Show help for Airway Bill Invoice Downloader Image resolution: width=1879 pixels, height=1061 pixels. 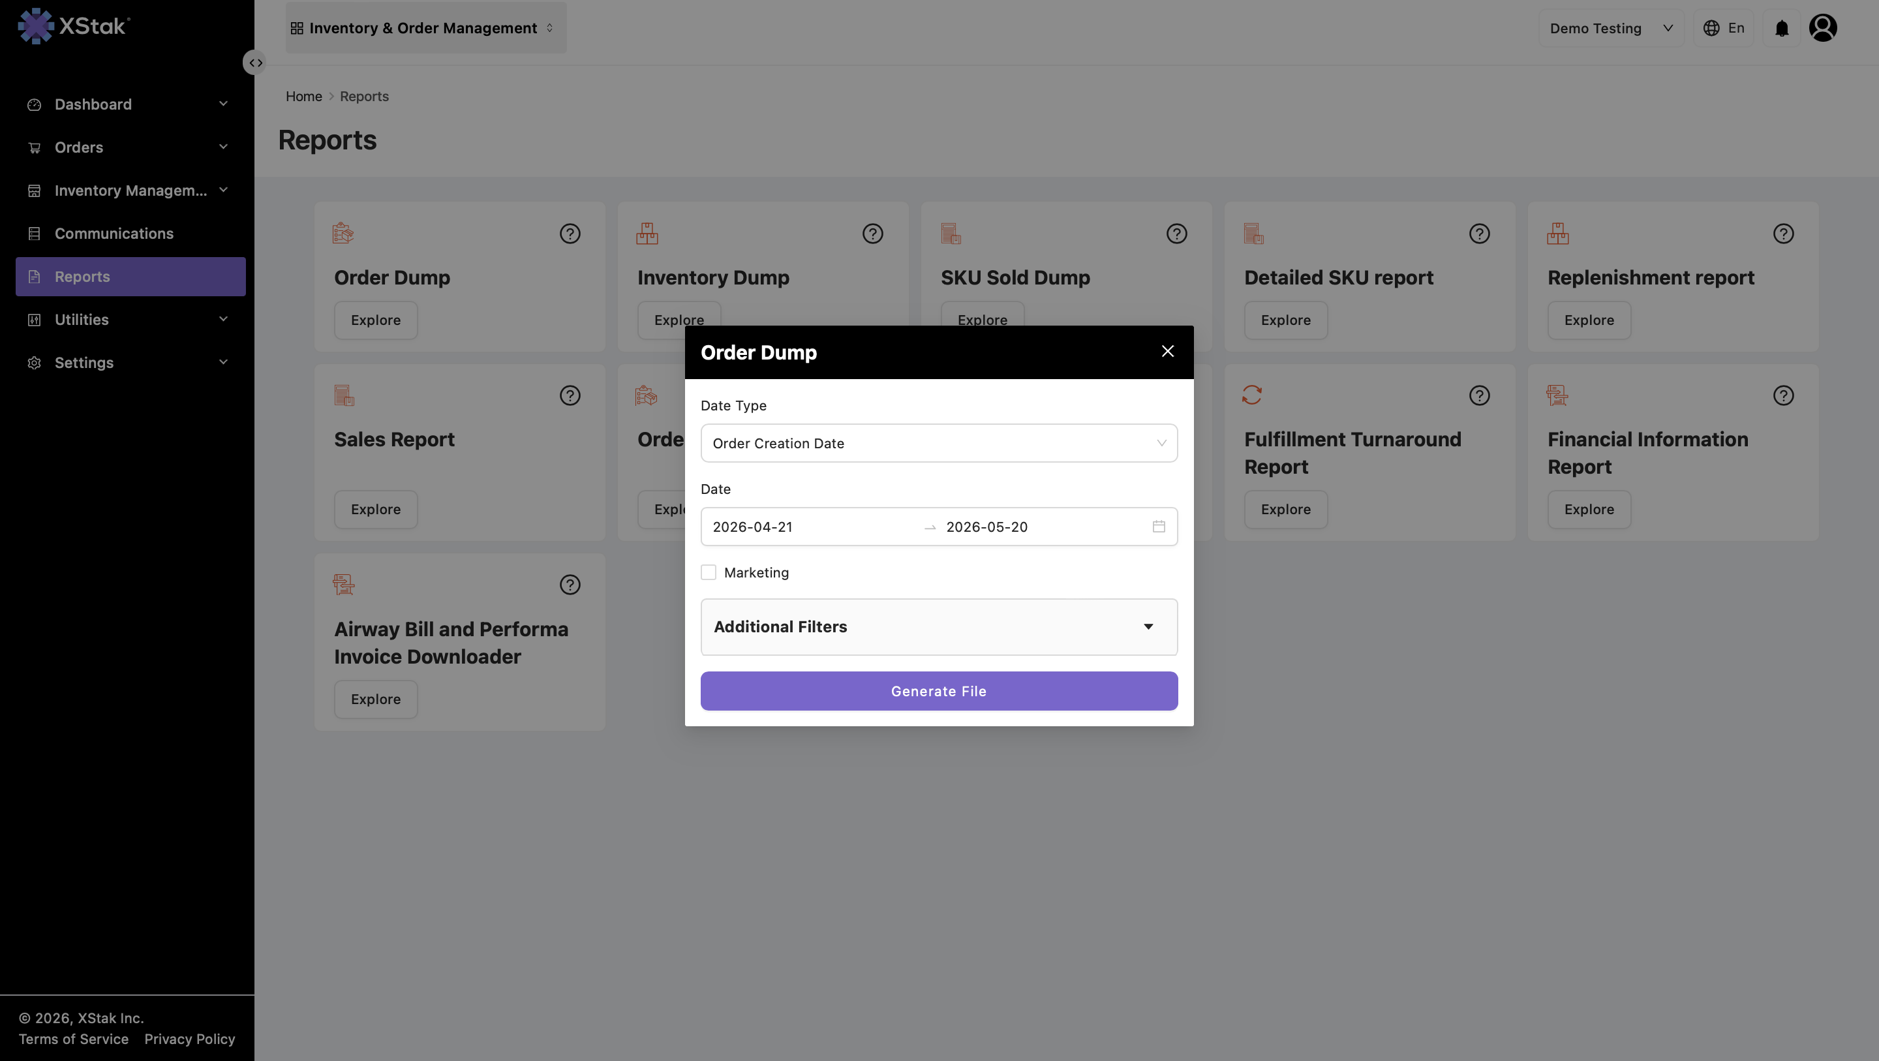[x=570, y=585]
